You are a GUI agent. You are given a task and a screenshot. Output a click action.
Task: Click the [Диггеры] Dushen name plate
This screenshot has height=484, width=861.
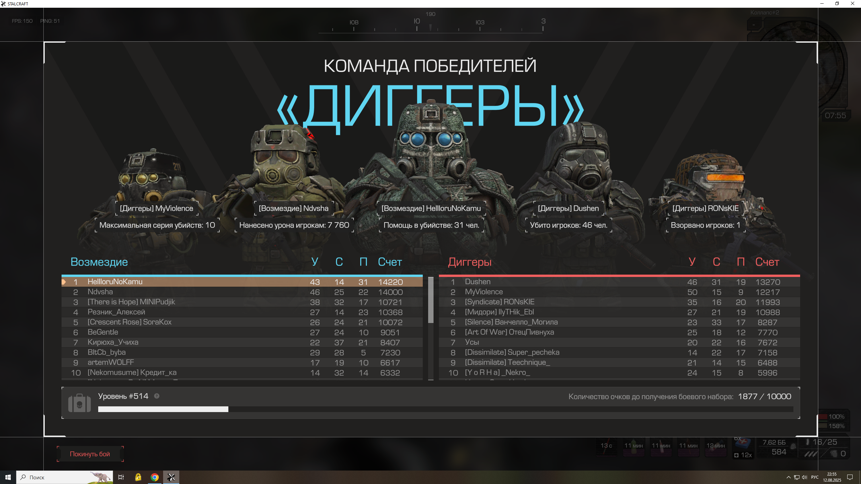click(x=568, y=208)
